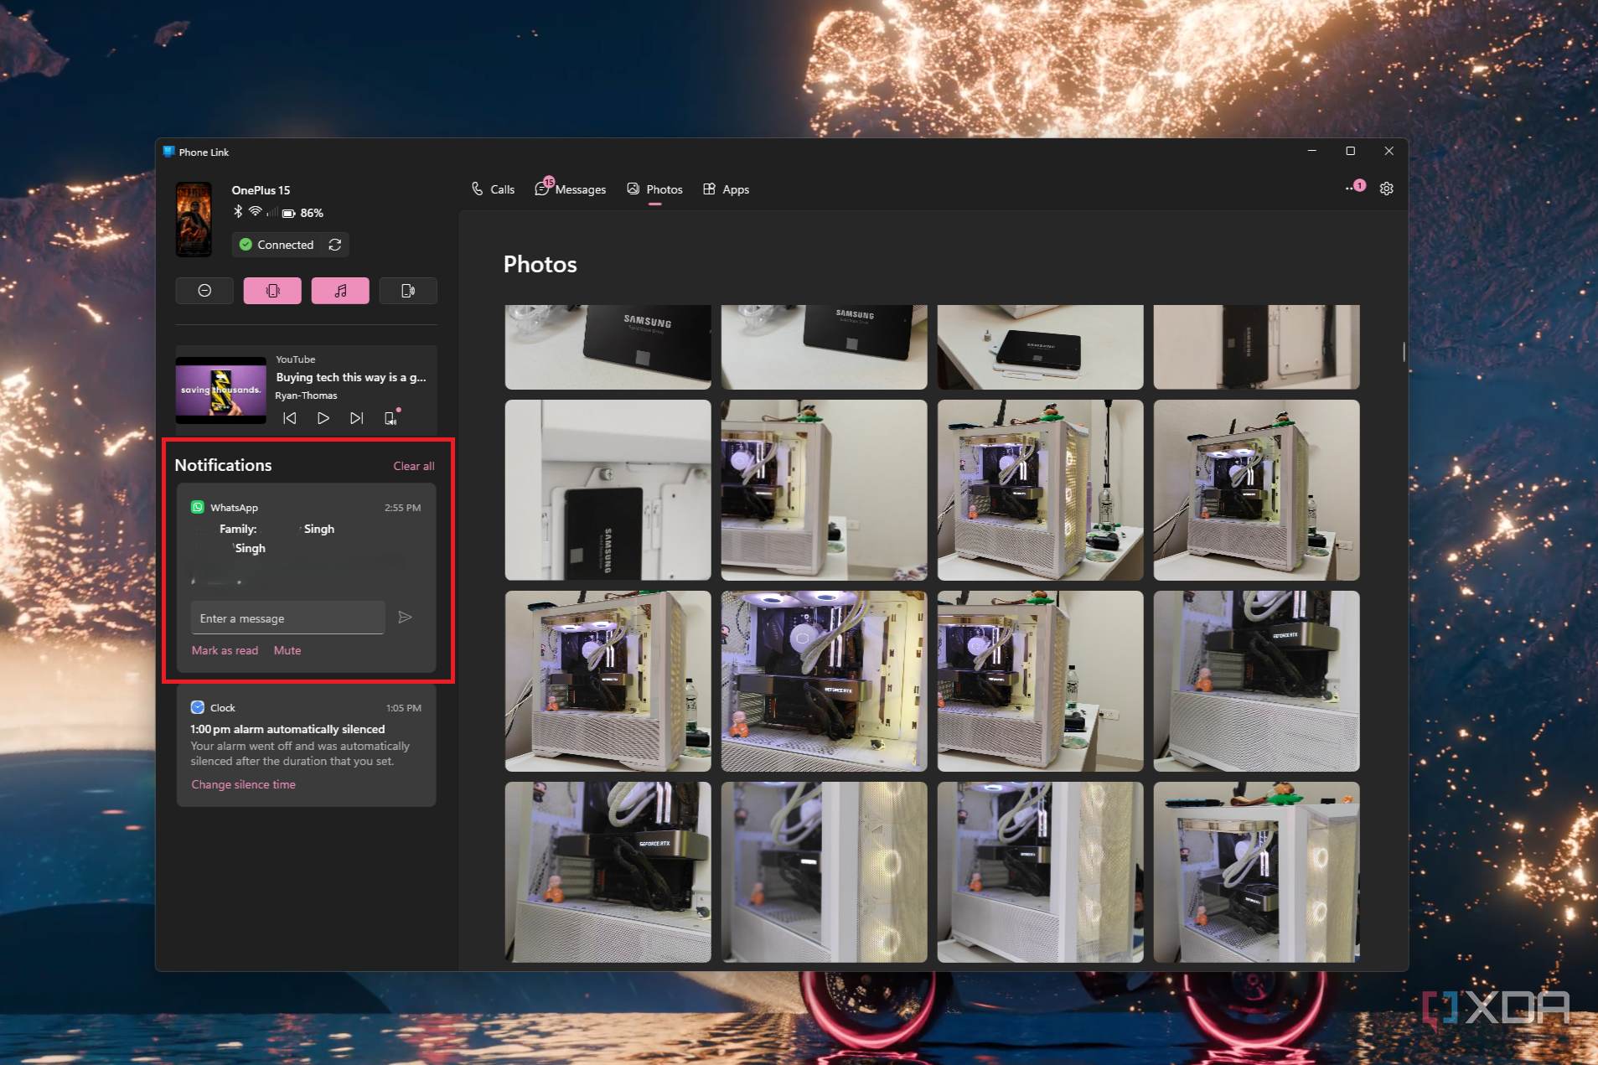This screenshot has height=1065, width=1598.
Task: Open photo of SSD on white mounting plate
Action: coord(1040,347)
